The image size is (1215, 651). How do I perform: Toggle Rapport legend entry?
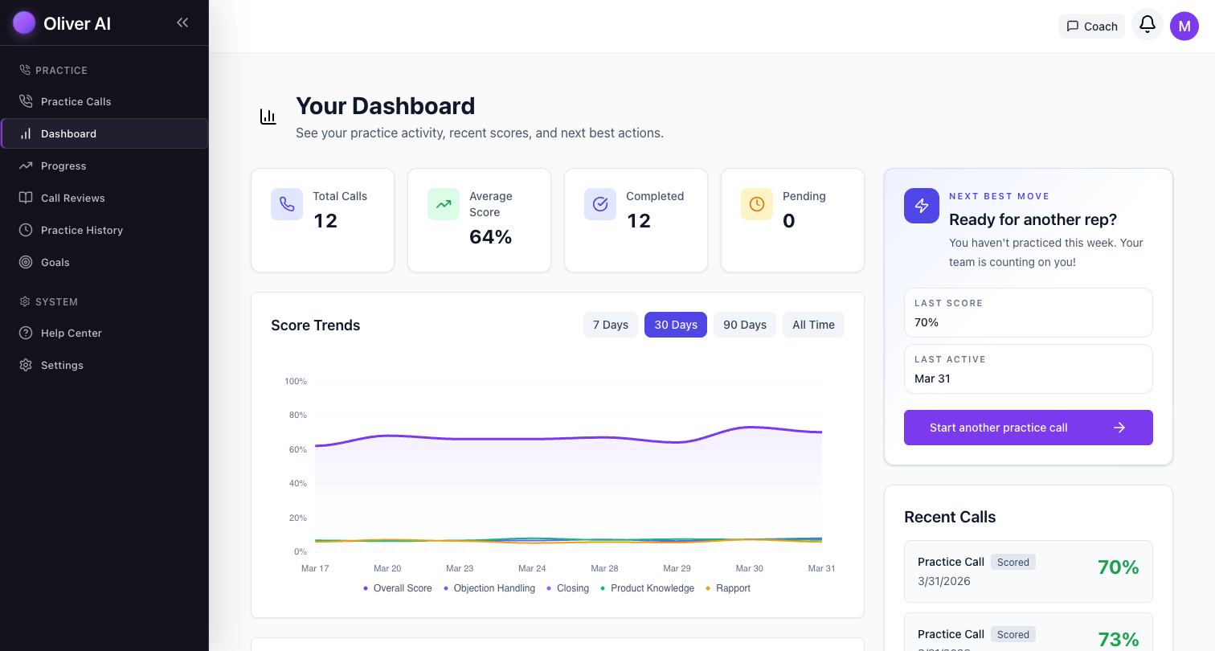coord(728,588)
